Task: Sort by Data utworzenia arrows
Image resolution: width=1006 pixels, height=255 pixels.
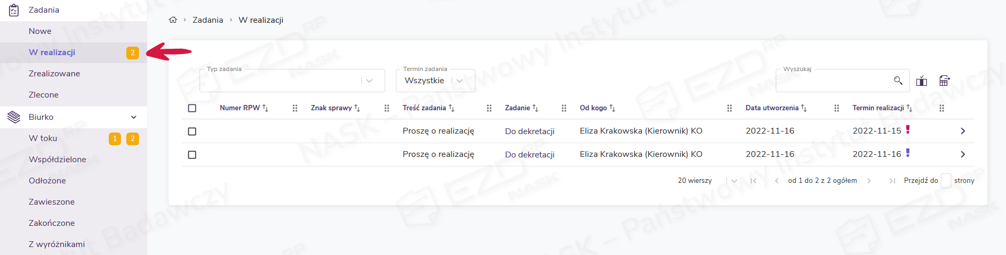Action: 804,108
